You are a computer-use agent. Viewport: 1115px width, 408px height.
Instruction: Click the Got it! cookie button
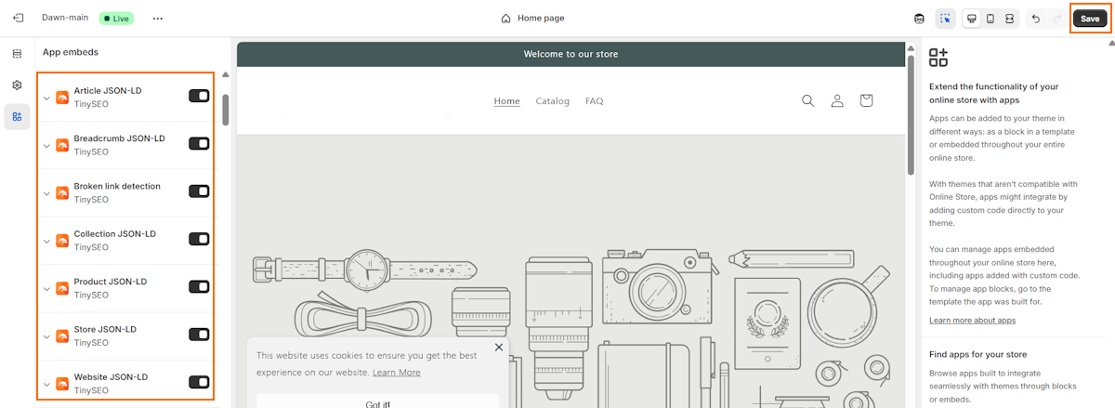(x=377, y=403)
